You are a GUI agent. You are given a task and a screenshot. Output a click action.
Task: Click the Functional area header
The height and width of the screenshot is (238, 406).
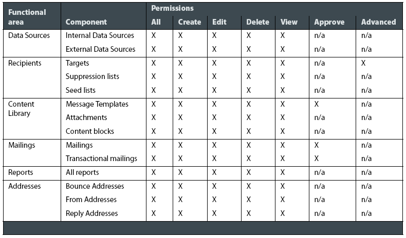27,17
